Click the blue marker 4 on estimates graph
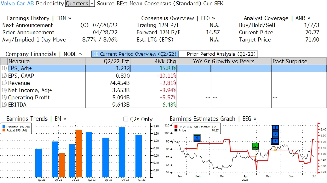Viewport: 327px width, 183px height. (x=197, y=138)
